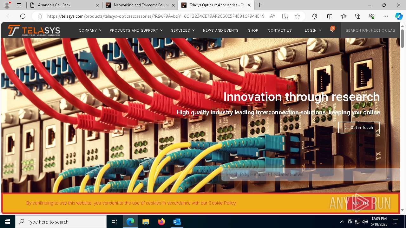Close the Networking and Telecoms Equipment tab
406x228 pixels.
(x=173, y=5)
